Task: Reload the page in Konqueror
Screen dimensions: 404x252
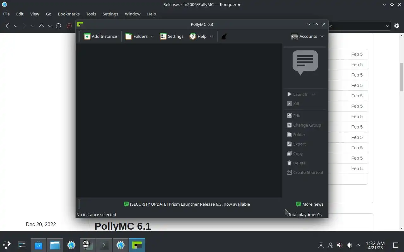Action: [58, 26]
